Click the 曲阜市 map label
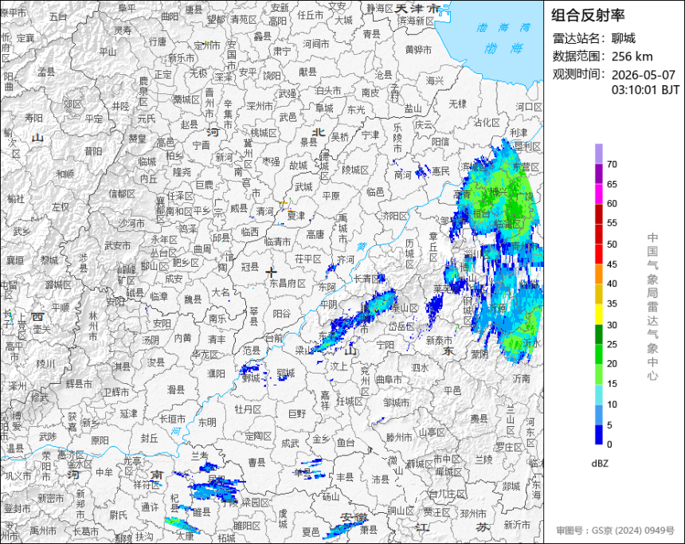 point(389,380)
